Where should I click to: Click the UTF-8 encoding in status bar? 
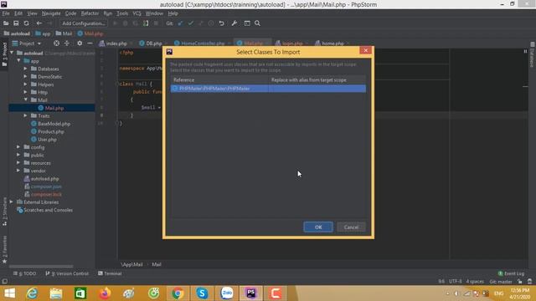[x=456, y=282]
